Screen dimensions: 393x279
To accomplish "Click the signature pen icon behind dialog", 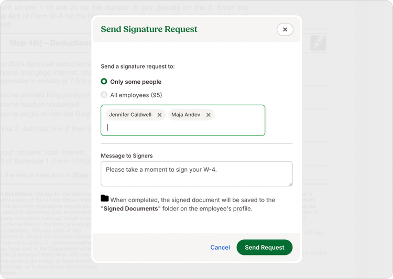I will 318,43.
